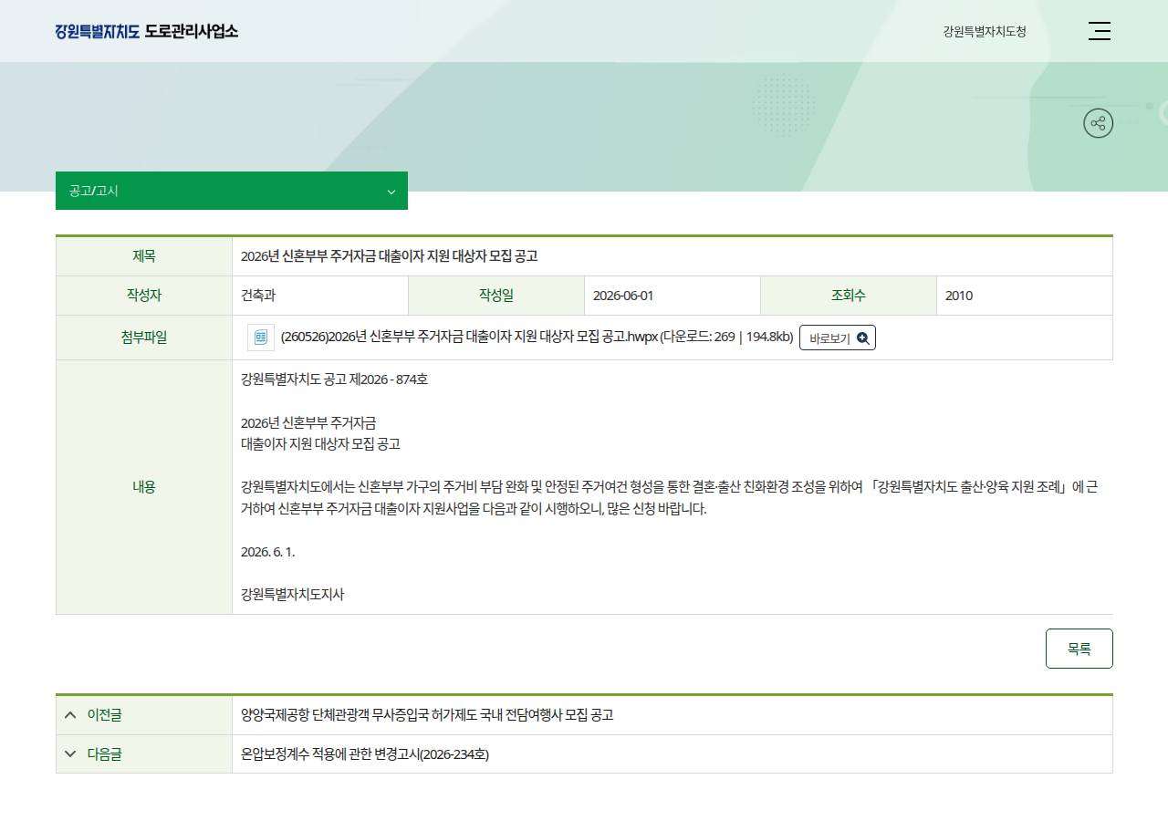The width and height of the screenshot is (1168, 821).
Task: Click the 작성일 header cell
Action: [x=496, y=296]
